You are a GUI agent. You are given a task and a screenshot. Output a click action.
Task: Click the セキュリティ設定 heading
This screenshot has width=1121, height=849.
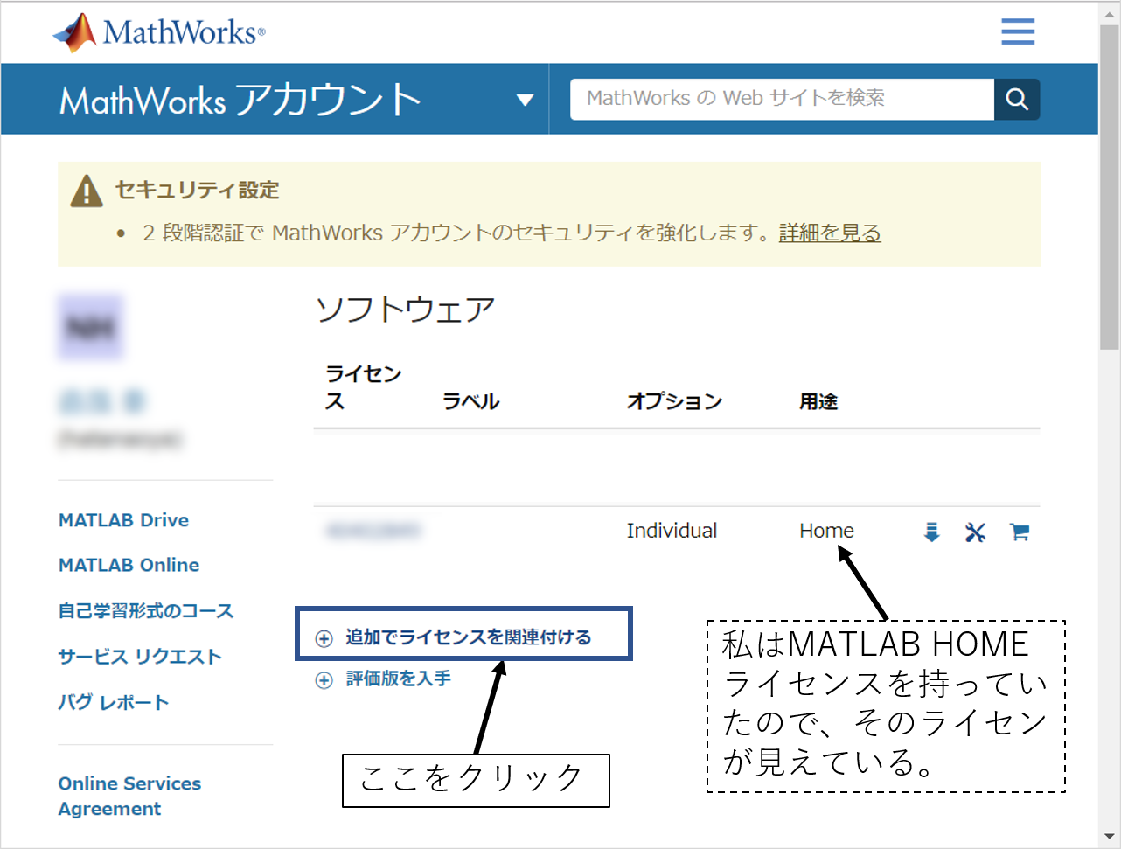coord(198,190)
